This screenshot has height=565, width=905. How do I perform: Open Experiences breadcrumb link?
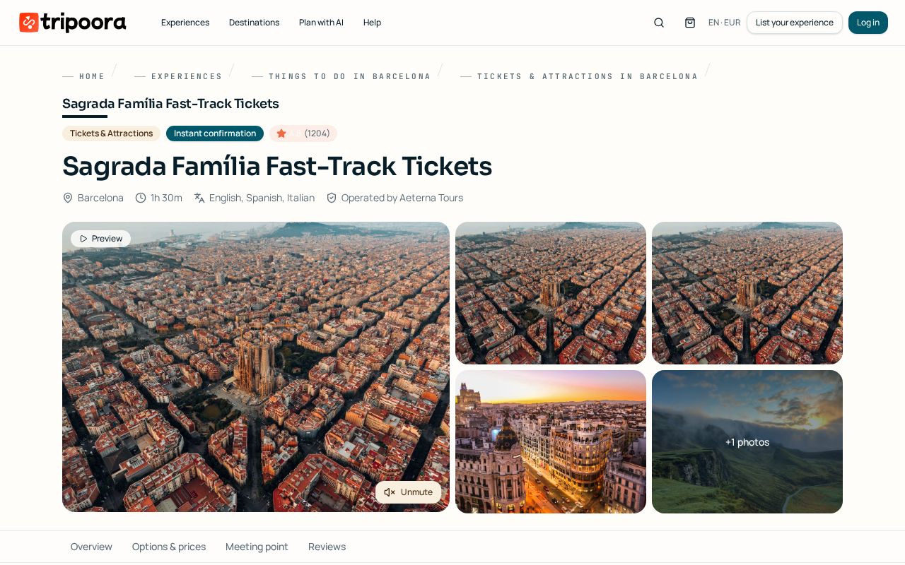(x=187, y=76)
